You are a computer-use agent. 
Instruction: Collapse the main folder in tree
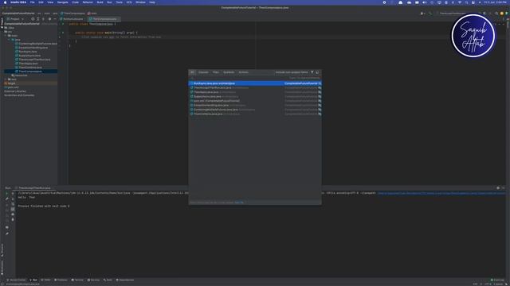click(x=6, y=36)
